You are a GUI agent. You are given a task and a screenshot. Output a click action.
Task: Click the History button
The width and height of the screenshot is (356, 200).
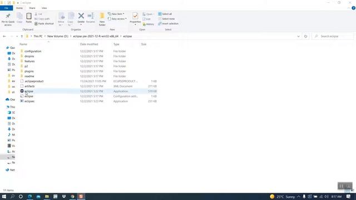(x=149, y=24)
